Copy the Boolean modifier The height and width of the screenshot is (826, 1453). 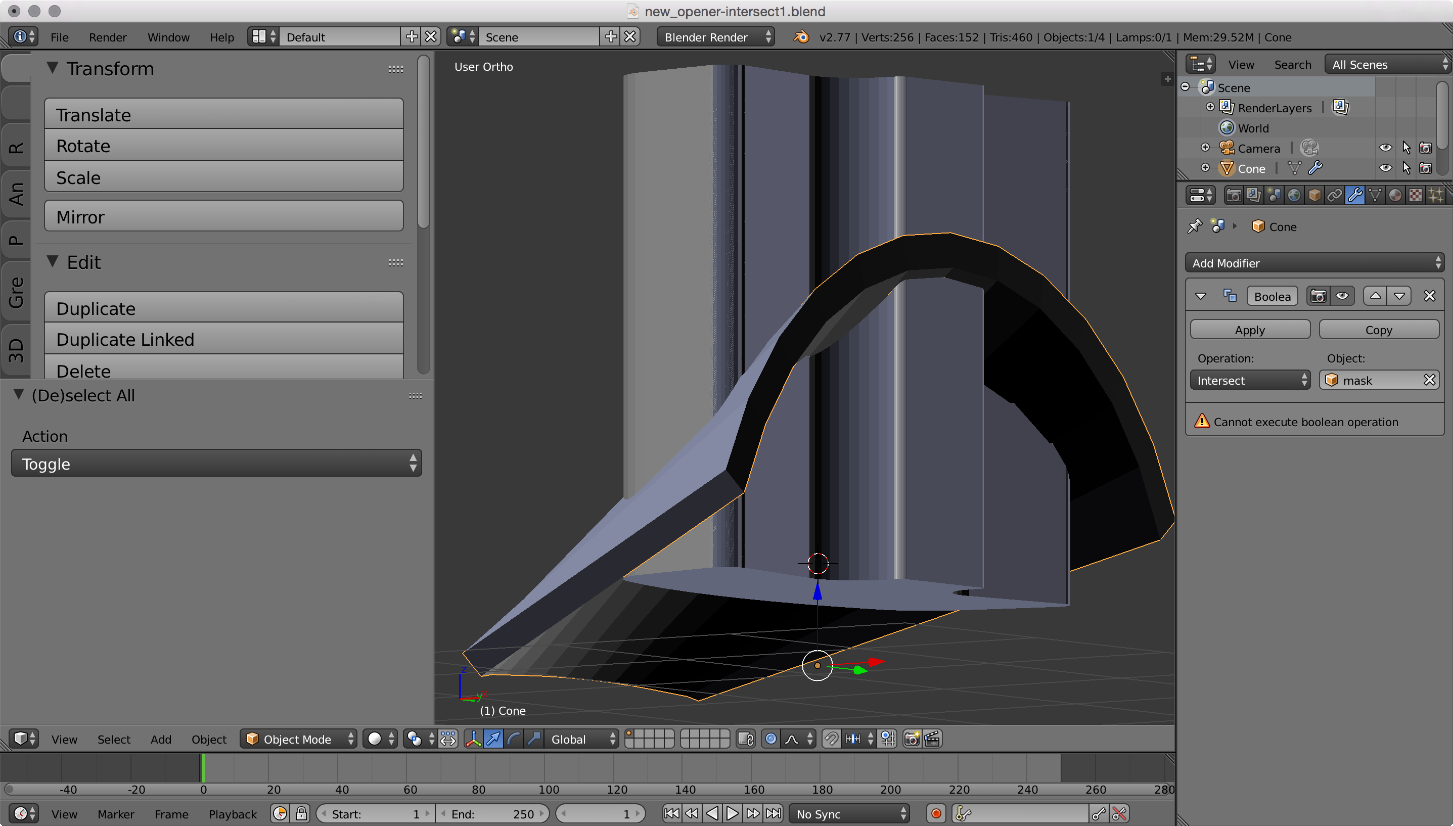1379,330
